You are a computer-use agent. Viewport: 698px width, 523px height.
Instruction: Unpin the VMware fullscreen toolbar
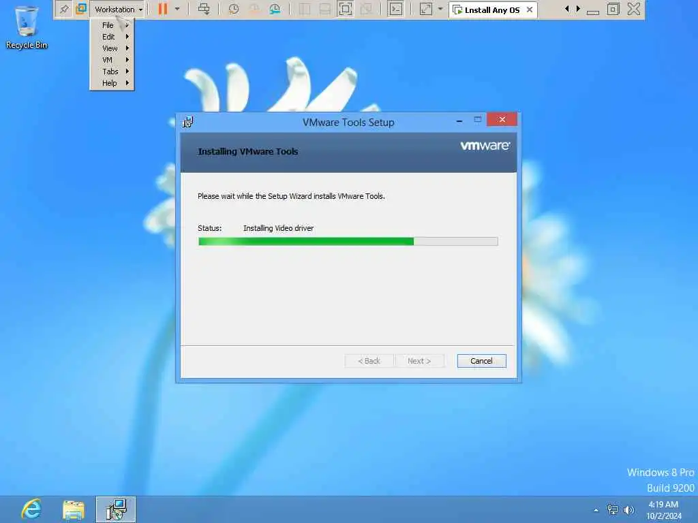tap(64, 9)
